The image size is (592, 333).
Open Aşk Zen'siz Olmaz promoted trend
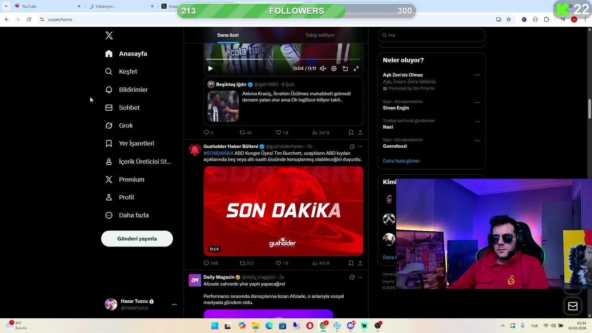coord(403,75)
